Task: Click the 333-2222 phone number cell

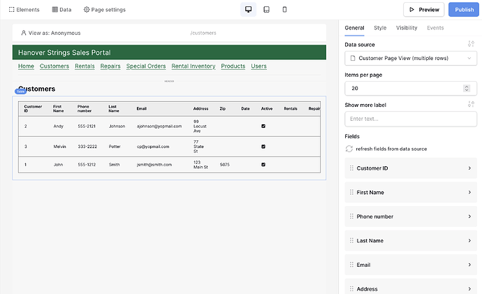Action: coord(87,147)
